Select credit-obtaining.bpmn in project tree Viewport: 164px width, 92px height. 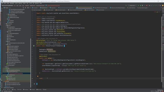coord(14,33)
